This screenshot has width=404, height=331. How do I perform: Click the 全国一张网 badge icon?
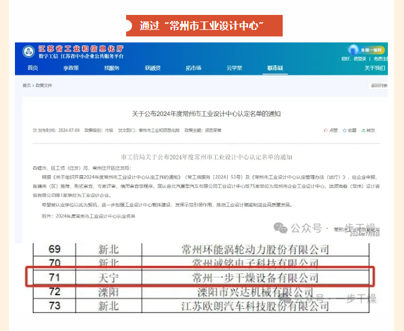(x=353, y=50)
